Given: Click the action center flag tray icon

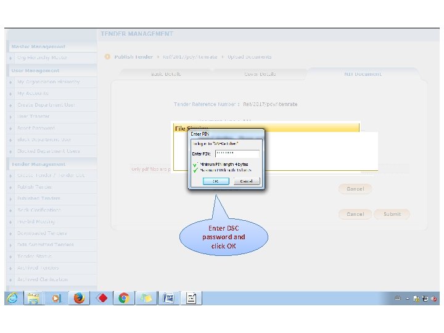Looking at the screenshot, I should (416, 298).
